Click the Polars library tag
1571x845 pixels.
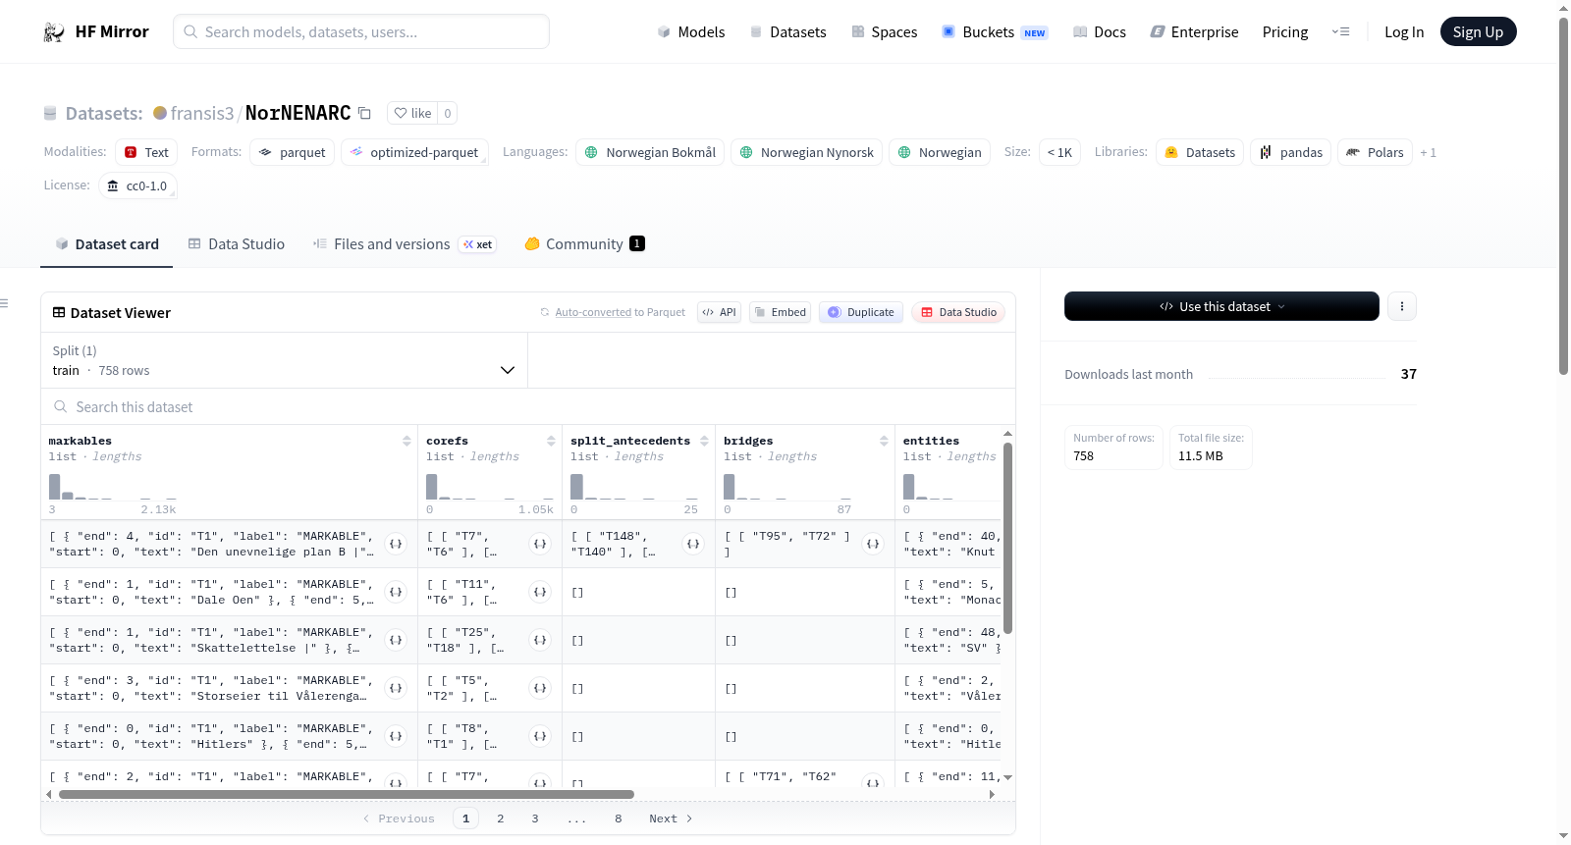[x=1375, y=152]
